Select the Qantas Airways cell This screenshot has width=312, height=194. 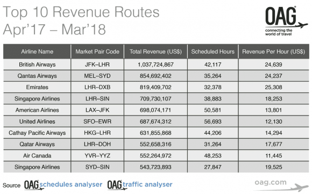pos(37,76)
